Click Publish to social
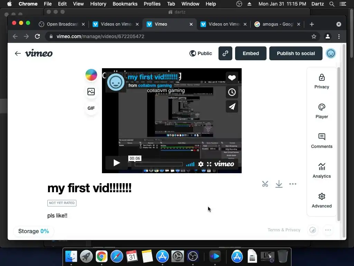Image resolution: width=354 pixels, height=266 pixels. pos(296,53)
